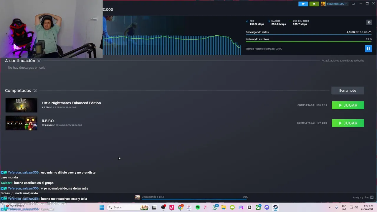Click the small game icon beside Descargando 3 de 3
This screenshot has height=212, width=377.
point(137,197)
